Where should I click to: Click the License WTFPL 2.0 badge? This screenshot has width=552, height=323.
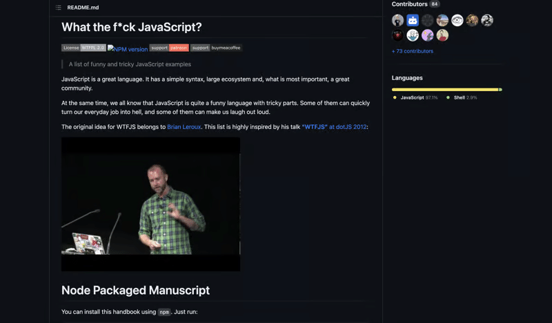(x=83, y=48)
